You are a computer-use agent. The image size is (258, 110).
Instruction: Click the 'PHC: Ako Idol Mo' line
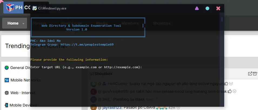tap(45, 41)
